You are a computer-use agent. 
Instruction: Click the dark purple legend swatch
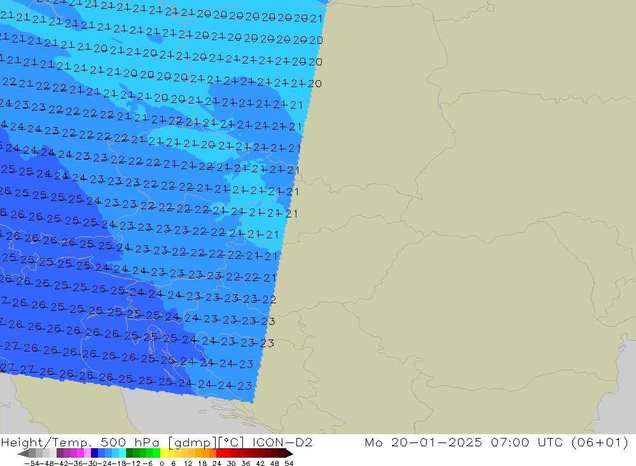tap(60, 453)
